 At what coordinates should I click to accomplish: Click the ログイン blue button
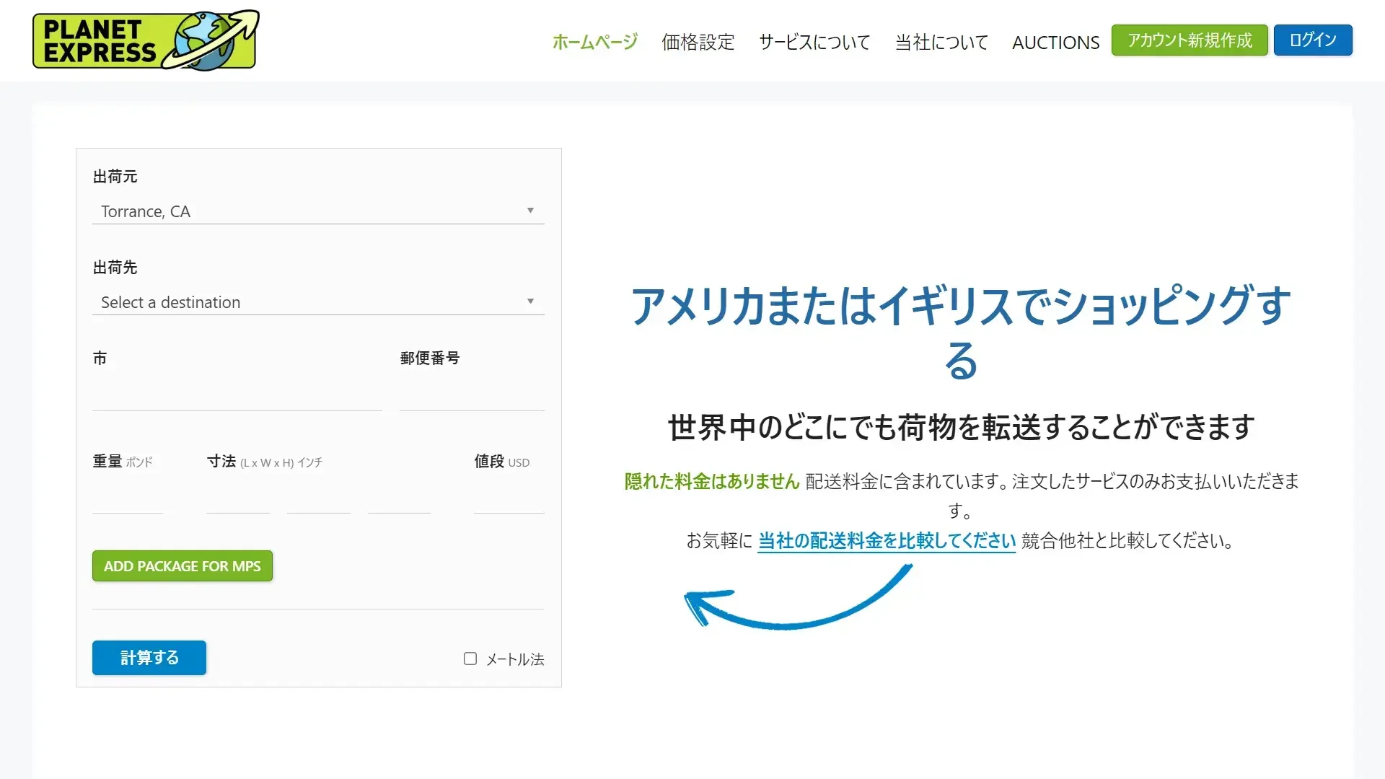click(1312, 40)
